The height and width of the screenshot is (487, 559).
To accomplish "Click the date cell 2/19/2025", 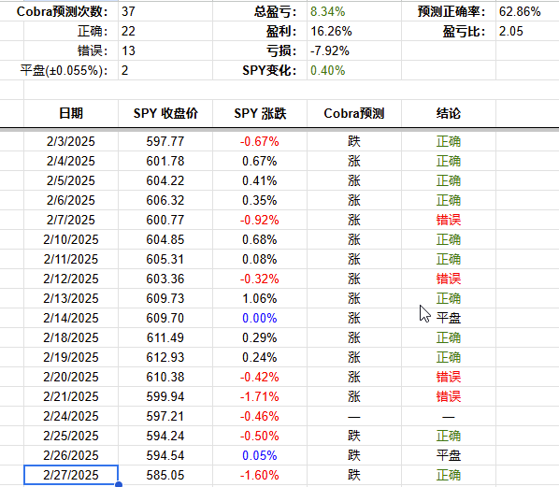I will point(71,357).
